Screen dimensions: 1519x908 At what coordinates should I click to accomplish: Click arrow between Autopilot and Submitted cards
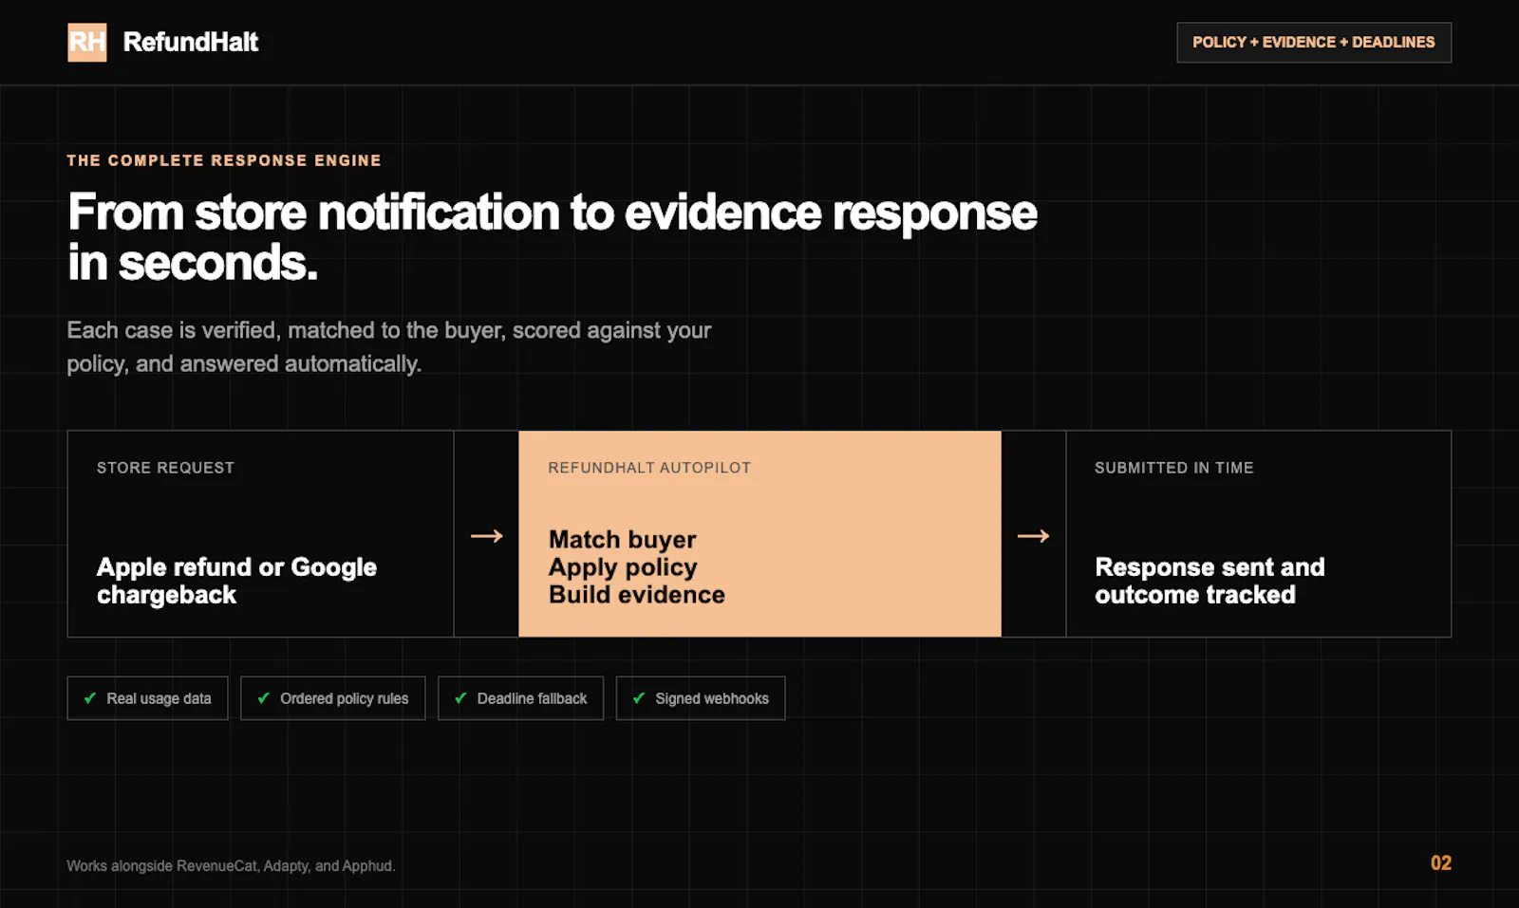[x=1034, y=536]
